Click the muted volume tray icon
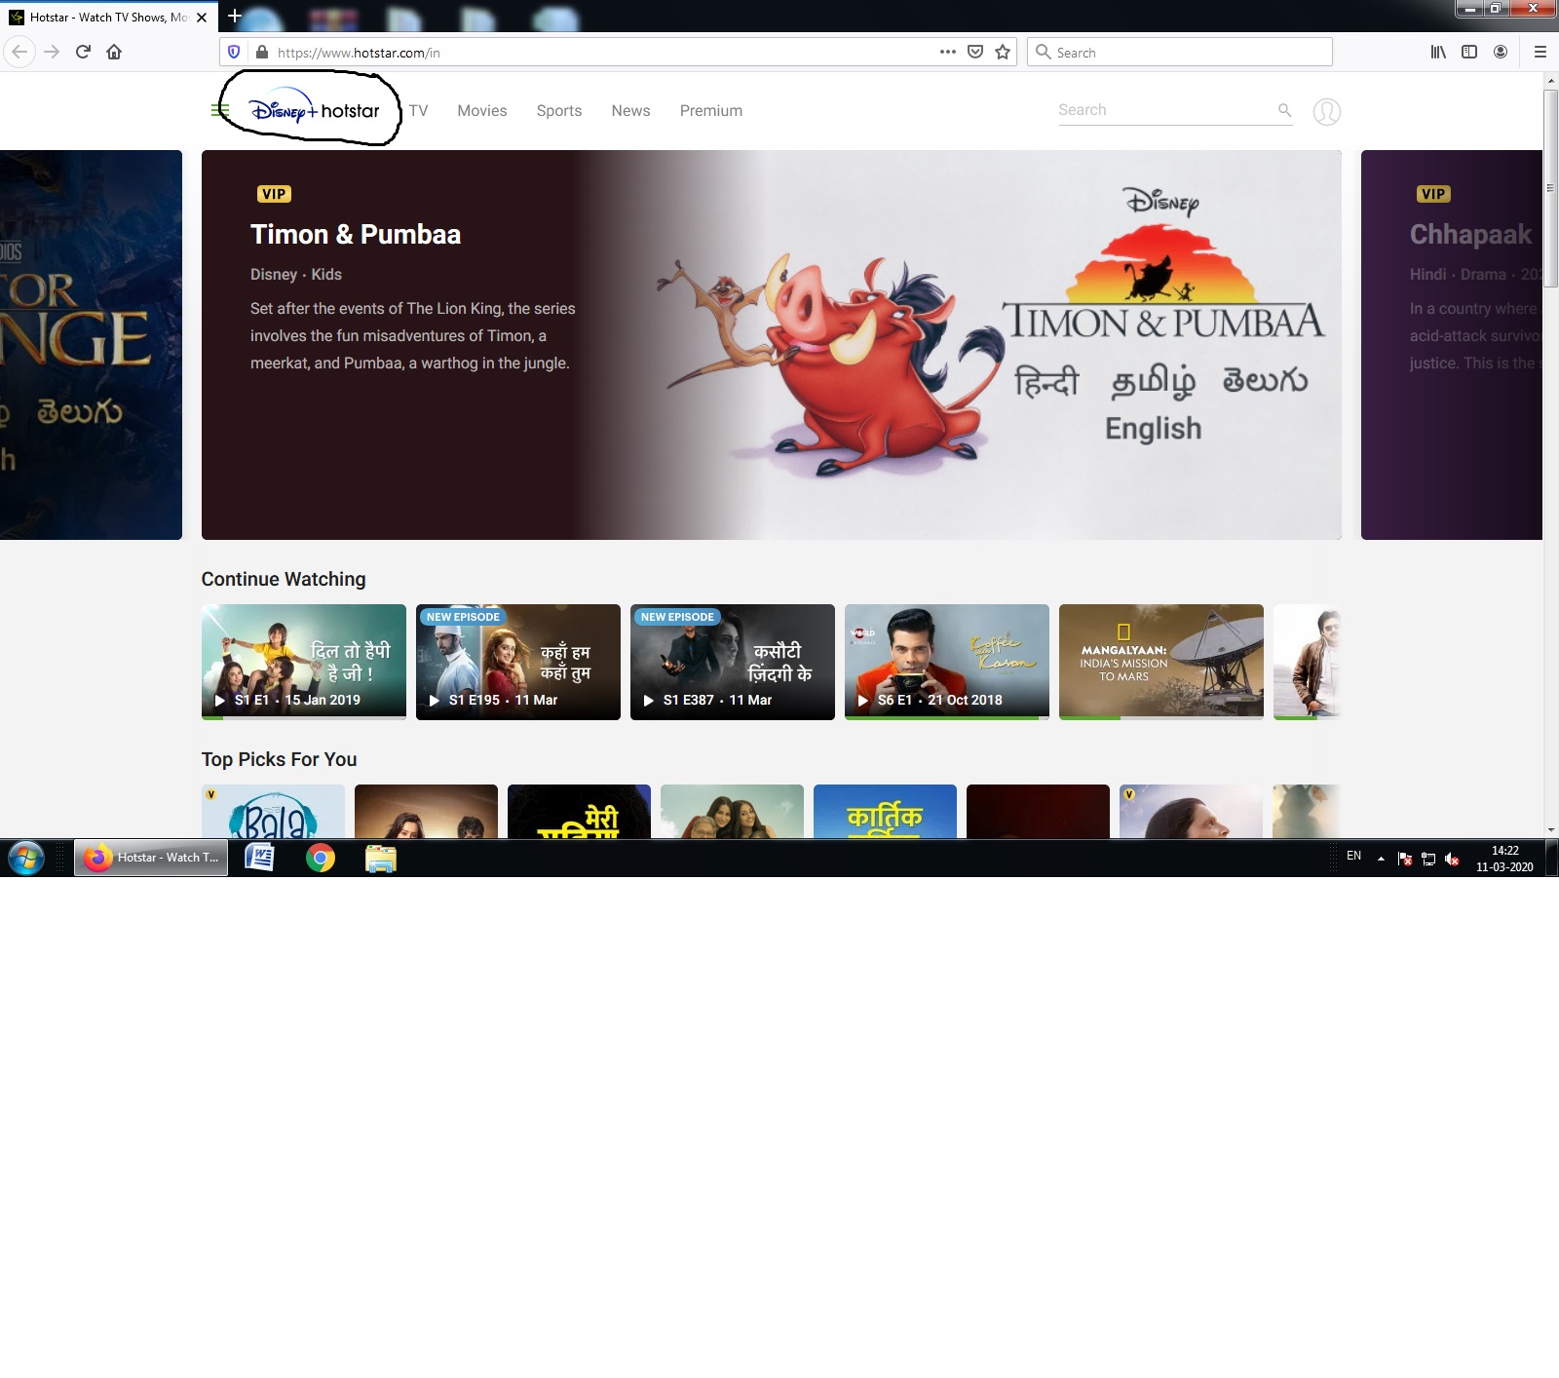Image resolution: width=1559 pixels, height=1378 pixels. click(x=1452, y=859)
